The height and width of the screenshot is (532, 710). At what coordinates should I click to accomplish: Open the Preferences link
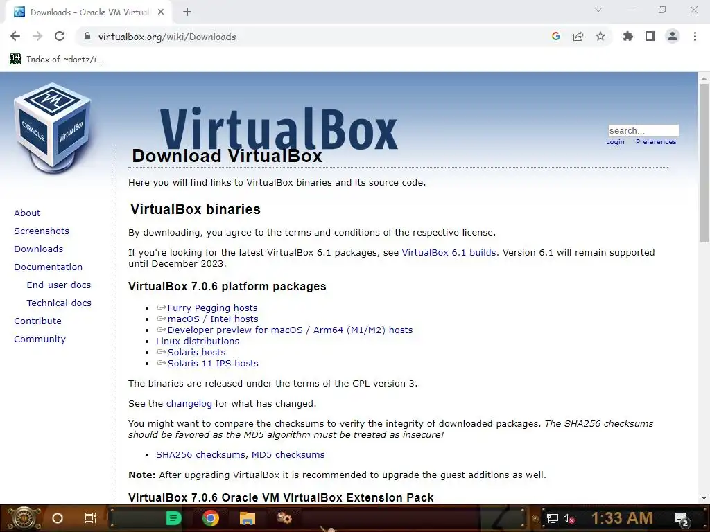tap(656, 142)
